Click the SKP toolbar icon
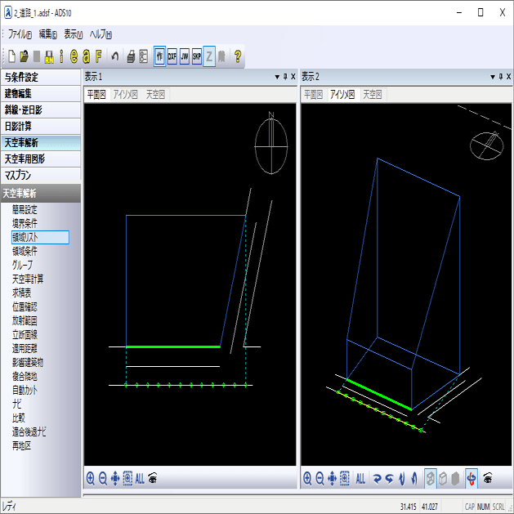This screenshot has width=514, height=514. pyautogui.click(x=197, y=56)
